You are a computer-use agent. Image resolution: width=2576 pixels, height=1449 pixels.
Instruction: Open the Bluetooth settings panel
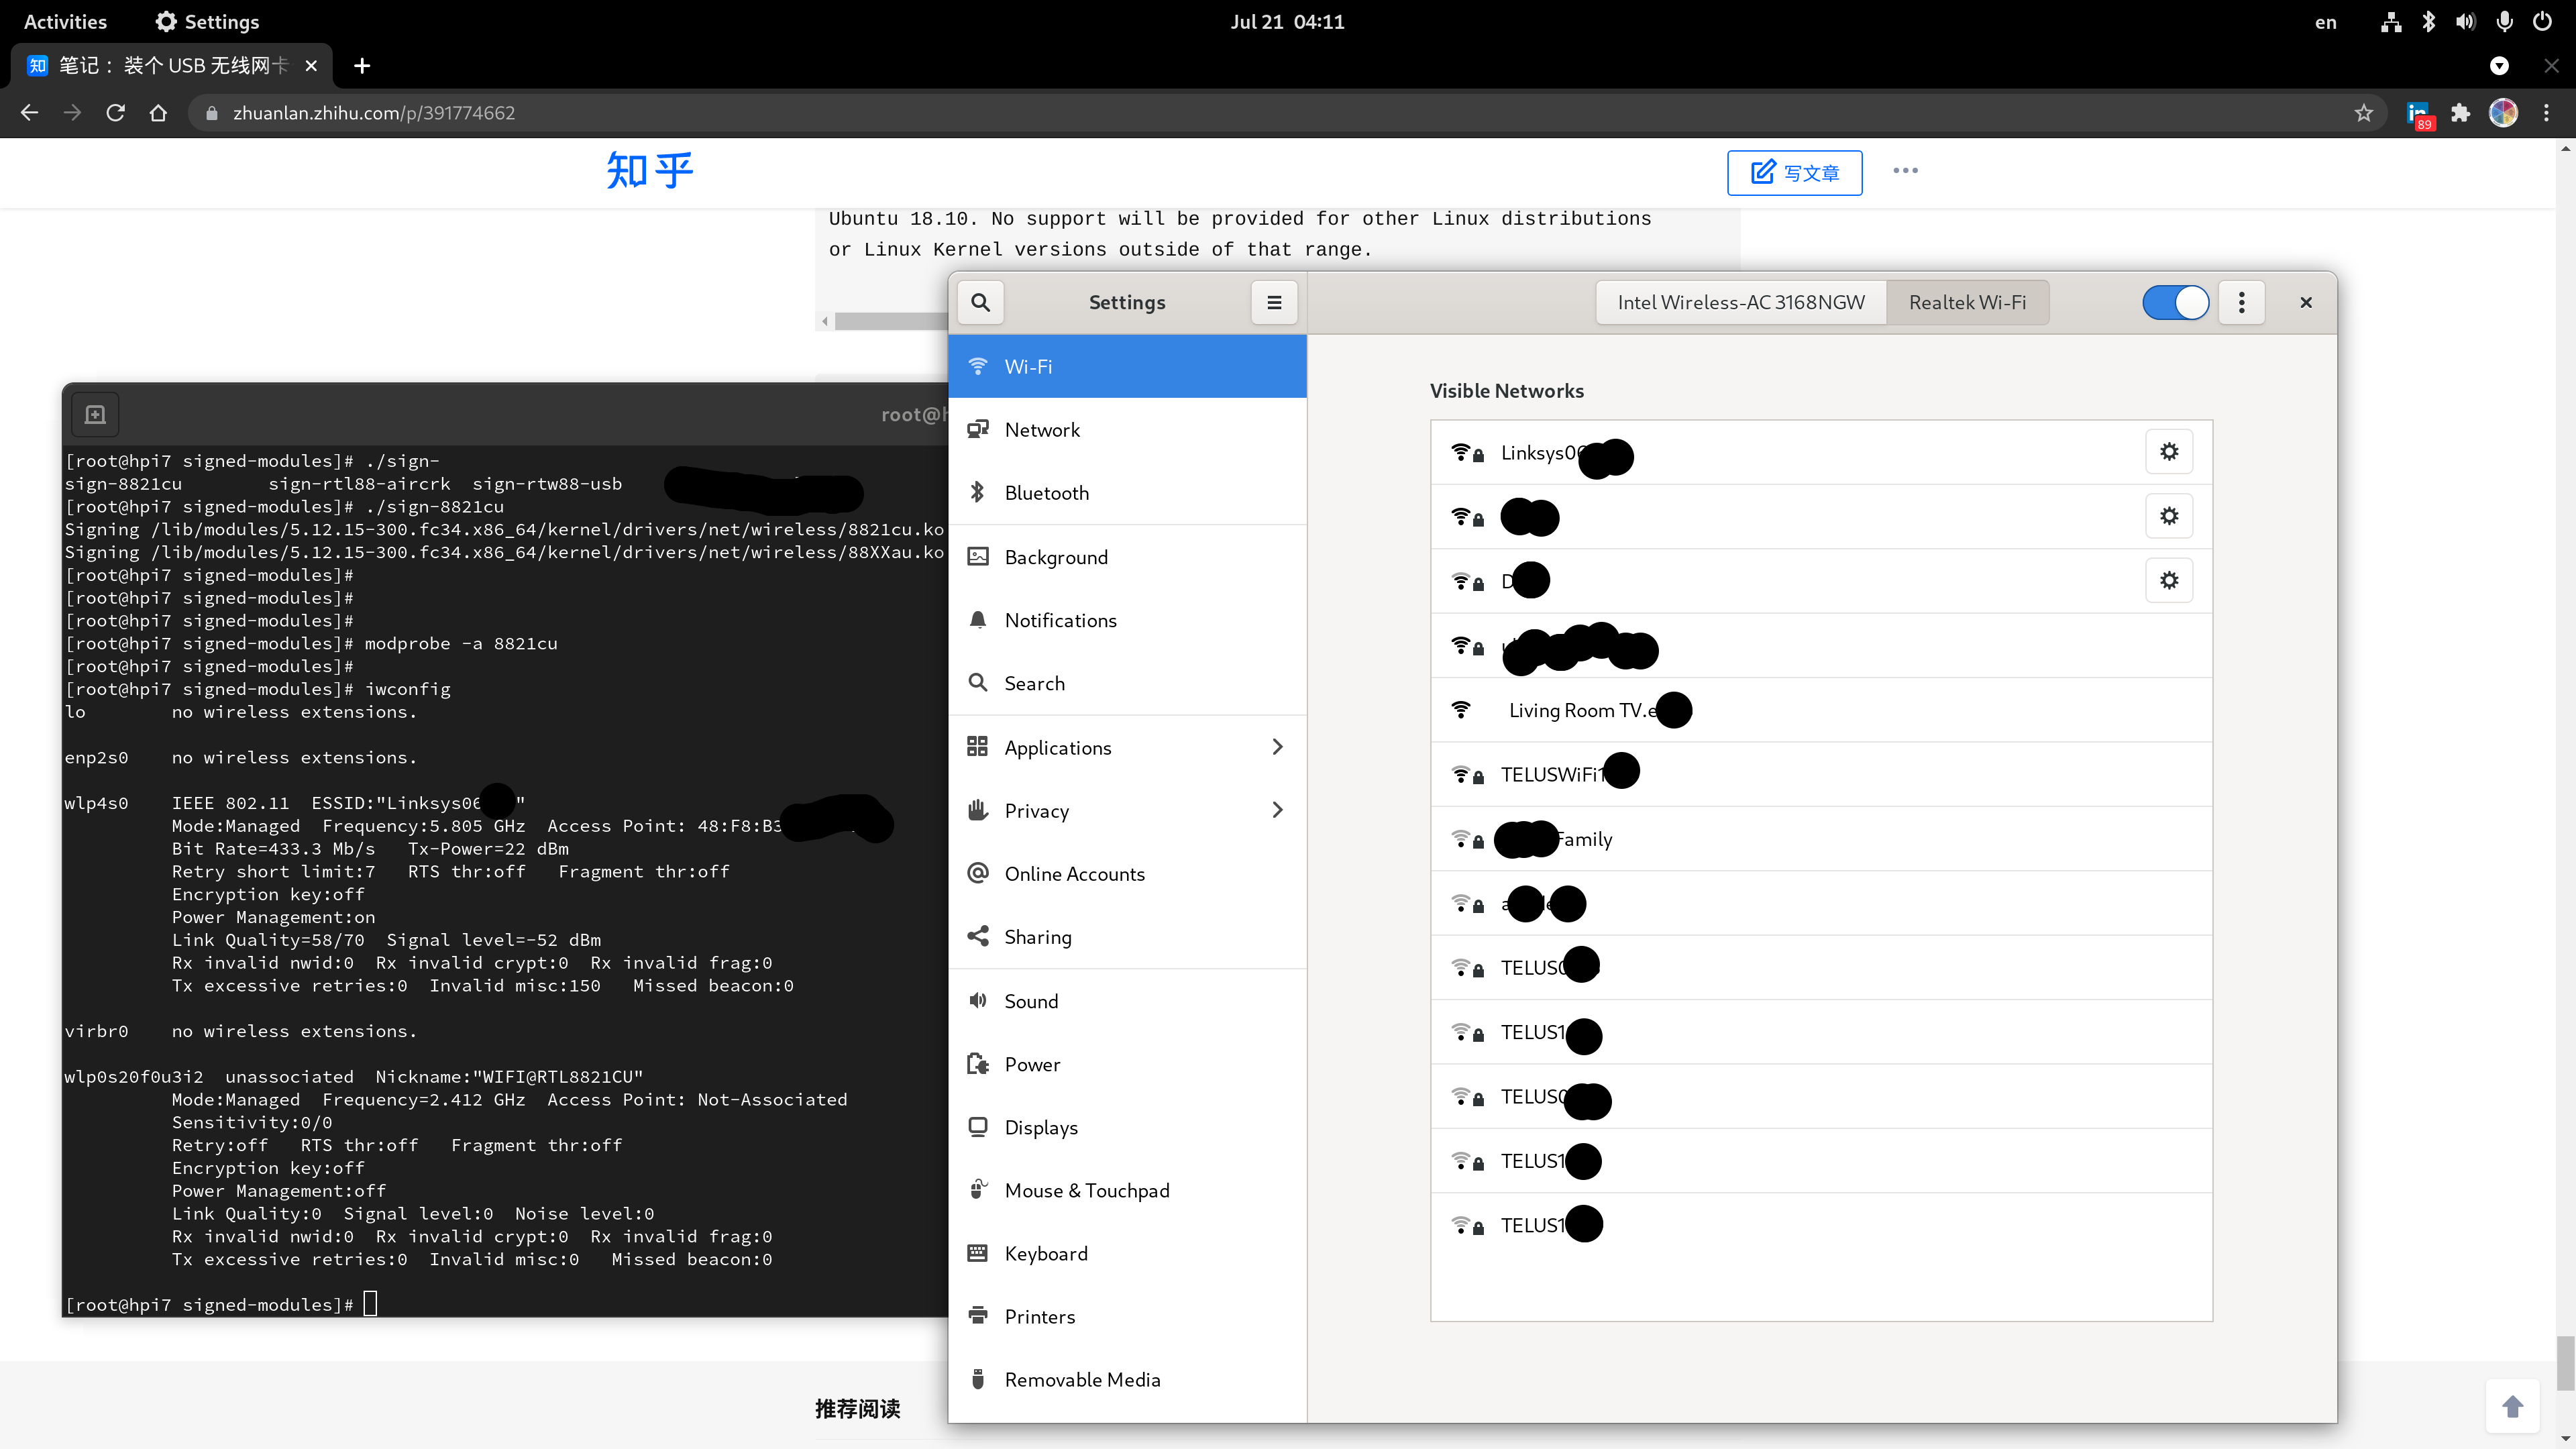tap(1127, 492)
